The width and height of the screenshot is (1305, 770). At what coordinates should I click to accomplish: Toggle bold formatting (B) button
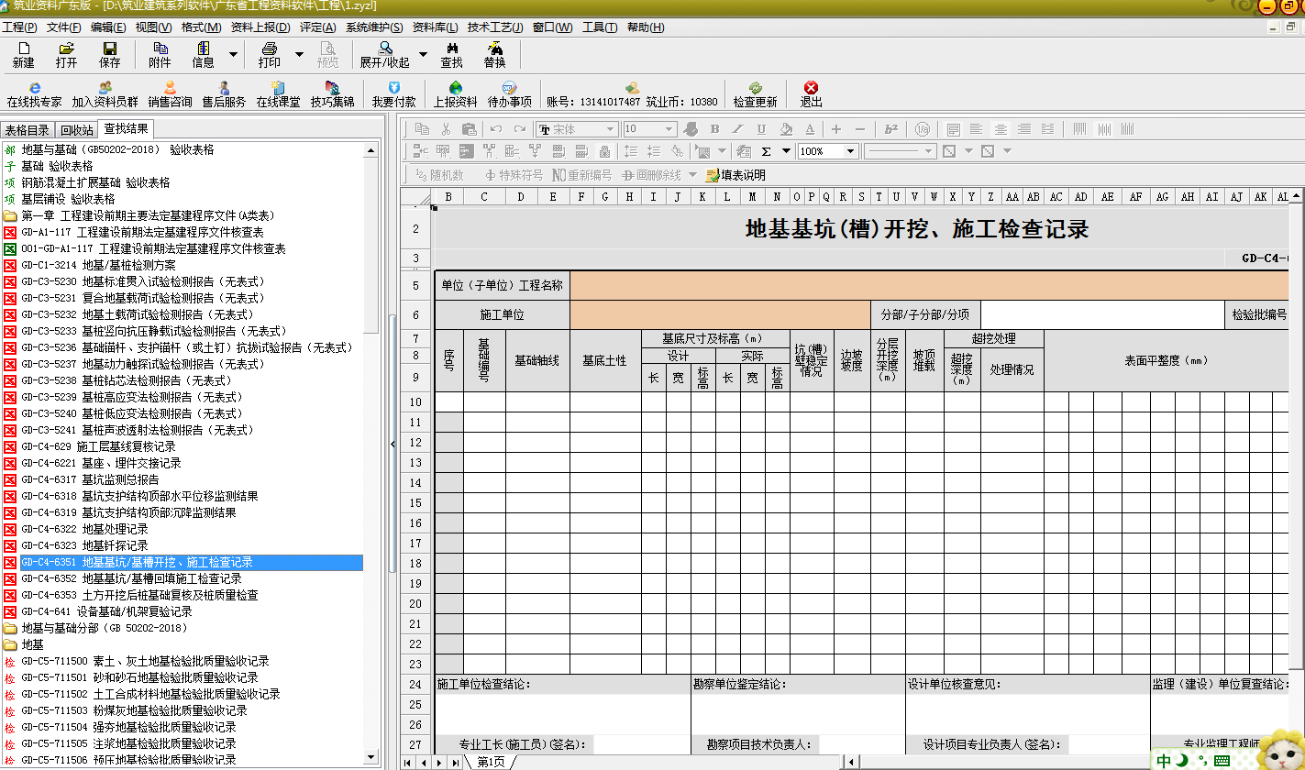(x=714, y=129)
